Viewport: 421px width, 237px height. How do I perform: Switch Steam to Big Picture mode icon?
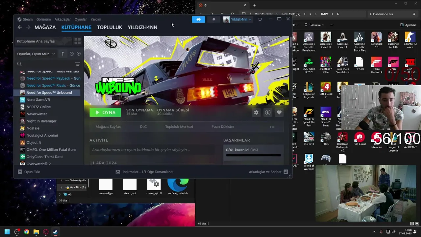(x=260, y=19)
